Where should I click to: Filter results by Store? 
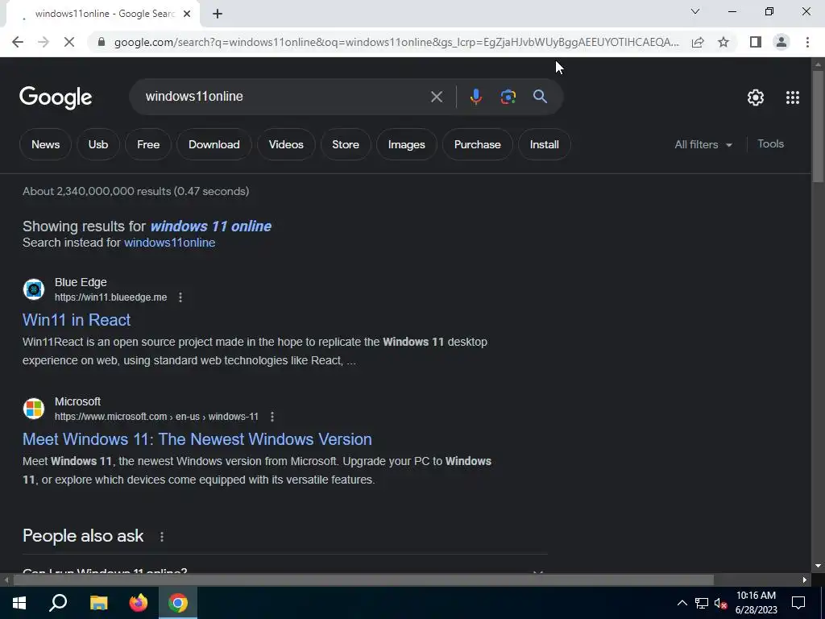click(x=346, y=144)
